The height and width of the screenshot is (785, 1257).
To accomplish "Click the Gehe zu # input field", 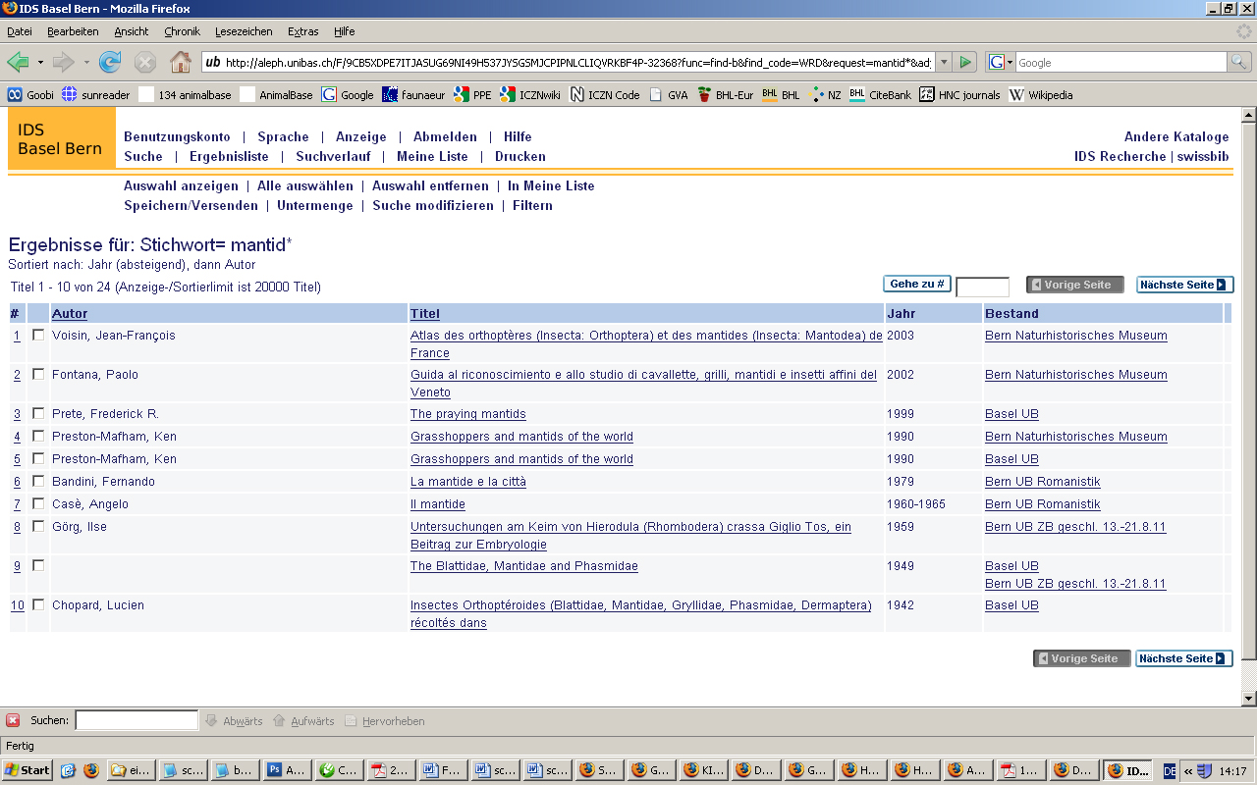I will (982, 287).
